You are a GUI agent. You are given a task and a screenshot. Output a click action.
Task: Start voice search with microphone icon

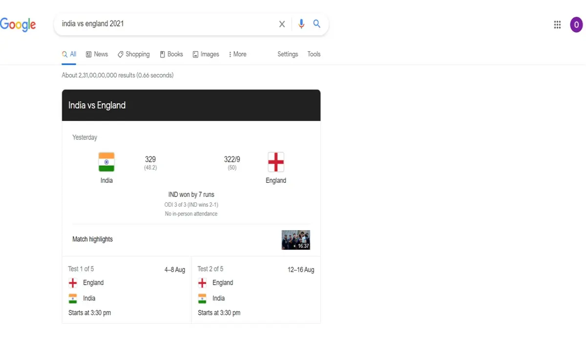pos(301,24)
